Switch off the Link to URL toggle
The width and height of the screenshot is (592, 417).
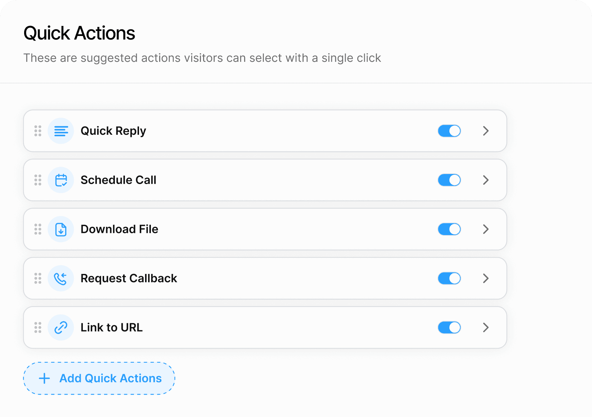(x=449, y=327)
